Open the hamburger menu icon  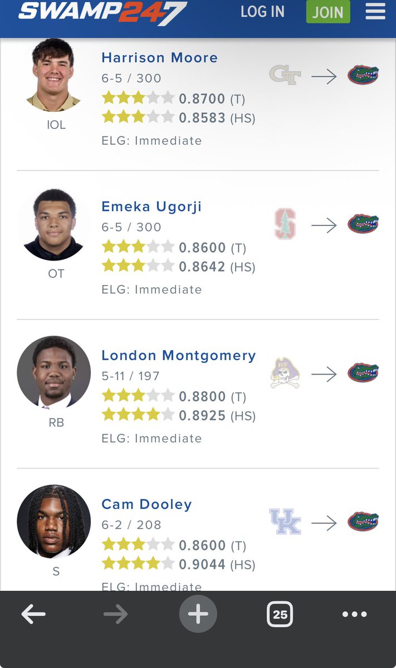coord(375,12)
